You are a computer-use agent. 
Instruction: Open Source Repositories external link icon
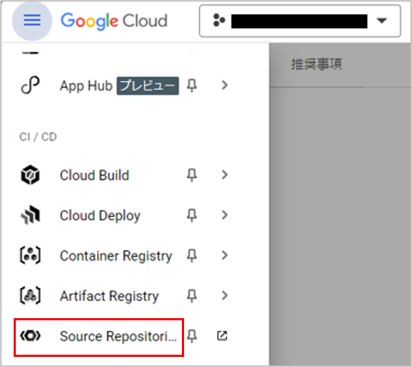pyautogui.click(x=222, y=336)
